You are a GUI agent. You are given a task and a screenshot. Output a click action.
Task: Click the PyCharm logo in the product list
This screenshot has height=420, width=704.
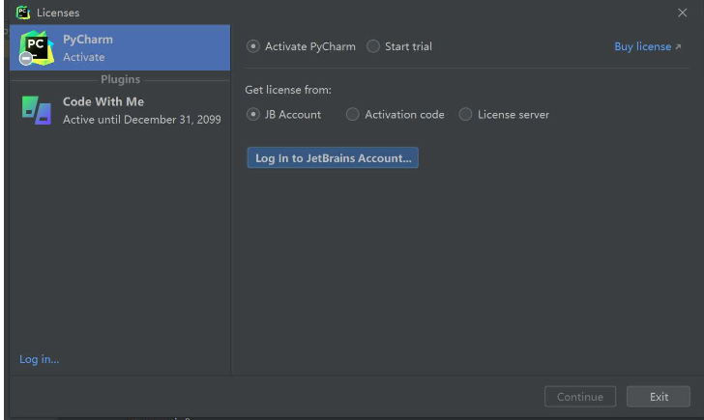pos(37,48)
